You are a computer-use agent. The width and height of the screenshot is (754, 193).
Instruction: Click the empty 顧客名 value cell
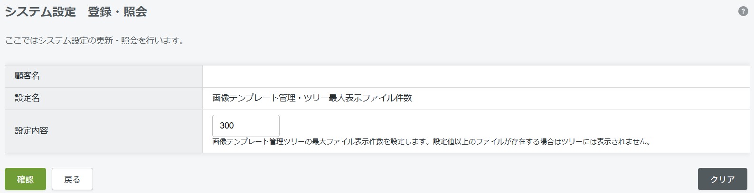click(x=475, y=76)
